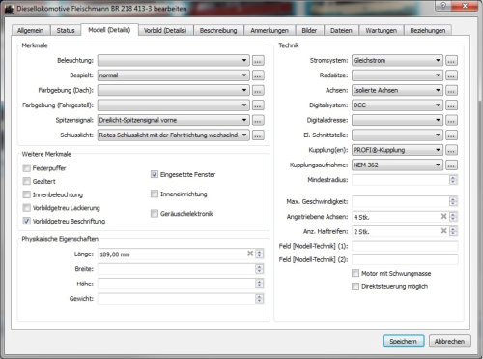
Task: Clear the Angetriebene Achsen value
Action: click(443, 216)
